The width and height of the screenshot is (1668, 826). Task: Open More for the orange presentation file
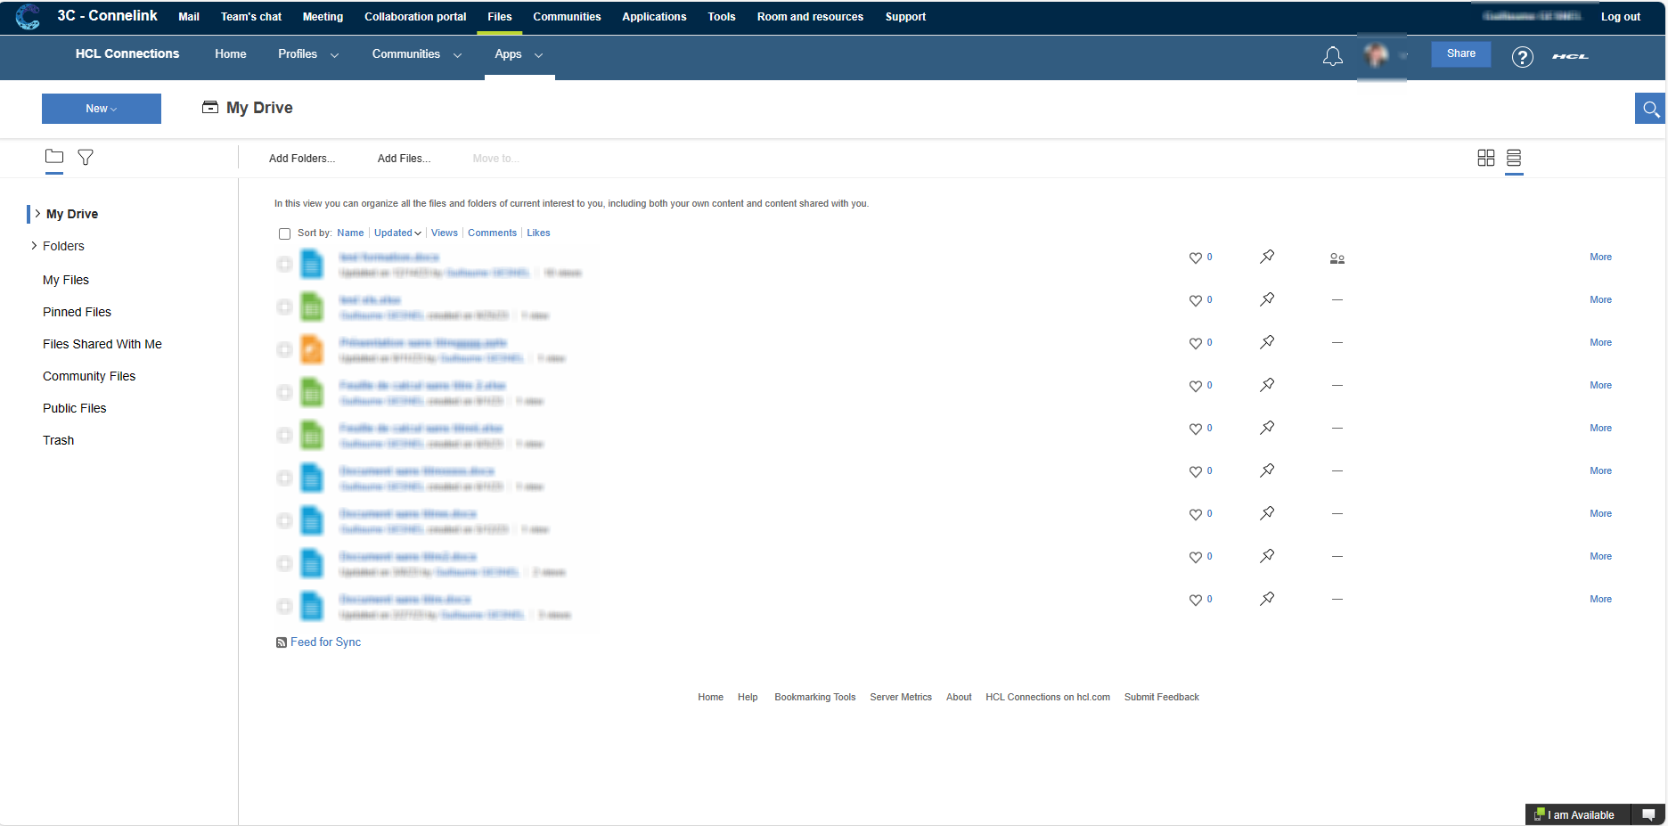[1600, 343]
